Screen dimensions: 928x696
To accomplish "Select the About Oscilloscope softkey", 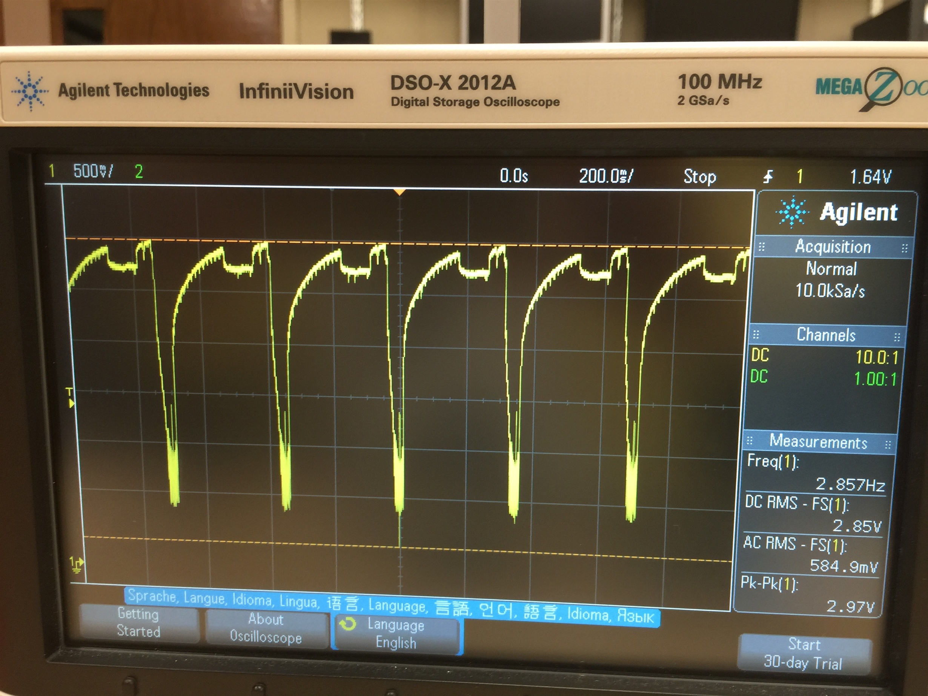I will 266,628.
